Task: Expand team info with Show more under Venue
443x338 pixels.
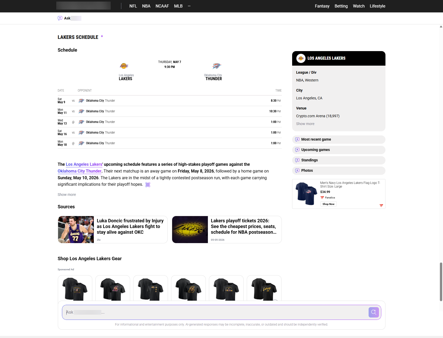Action: click(305, 124)
